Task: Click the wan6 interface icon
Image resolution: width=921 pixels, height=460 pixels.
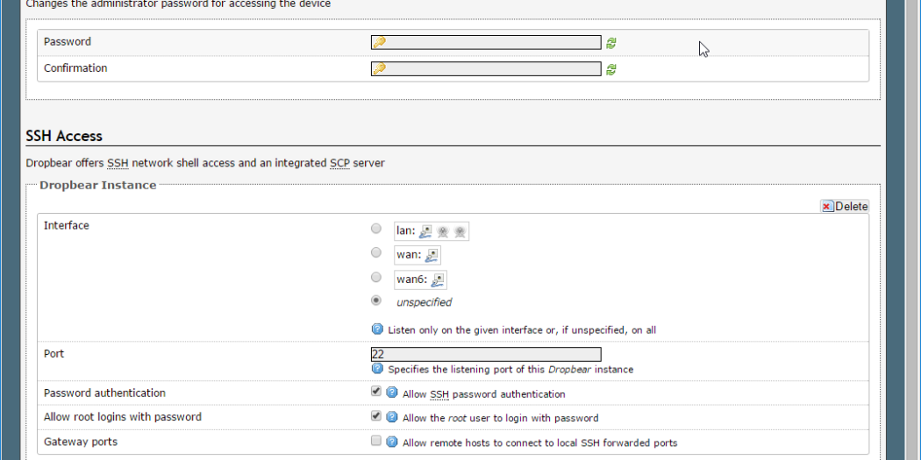Action: [x=438, y=280]
